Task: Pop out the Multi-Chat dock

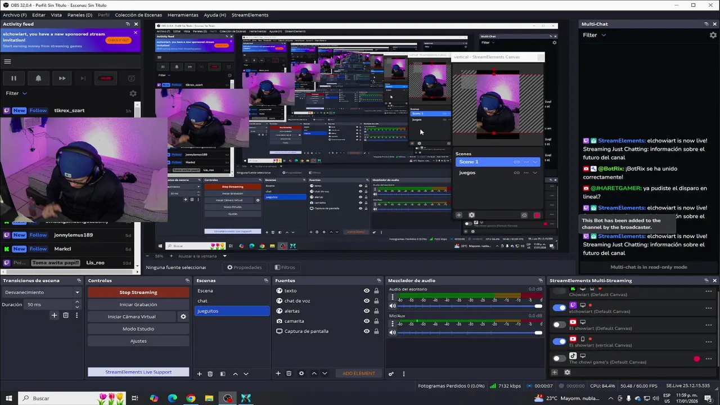Action: click(706, 24)
